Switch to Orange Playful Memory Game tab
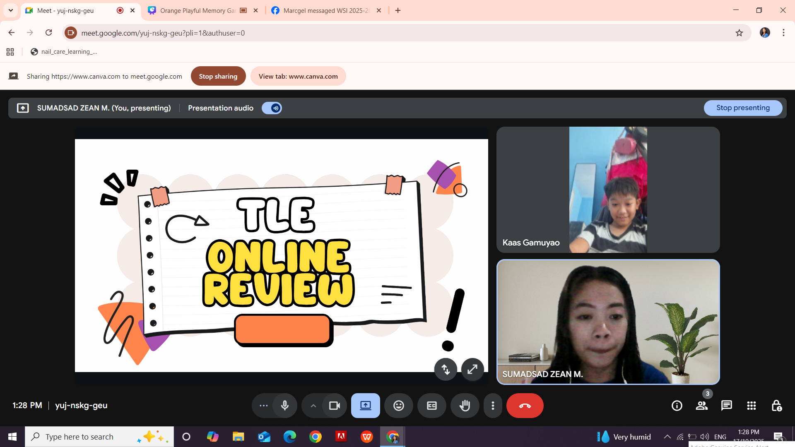Image resolution: width=795 pixels, height=447 pixels. pyautogui.click(x=197, y=10)
